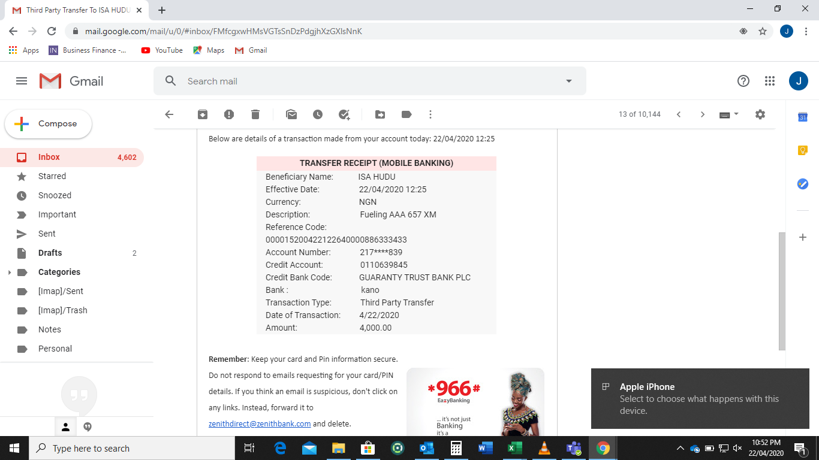Viewport: 819px width, 460px height.
Task: Go to the older email arrow
Action: tap(703, 114)
